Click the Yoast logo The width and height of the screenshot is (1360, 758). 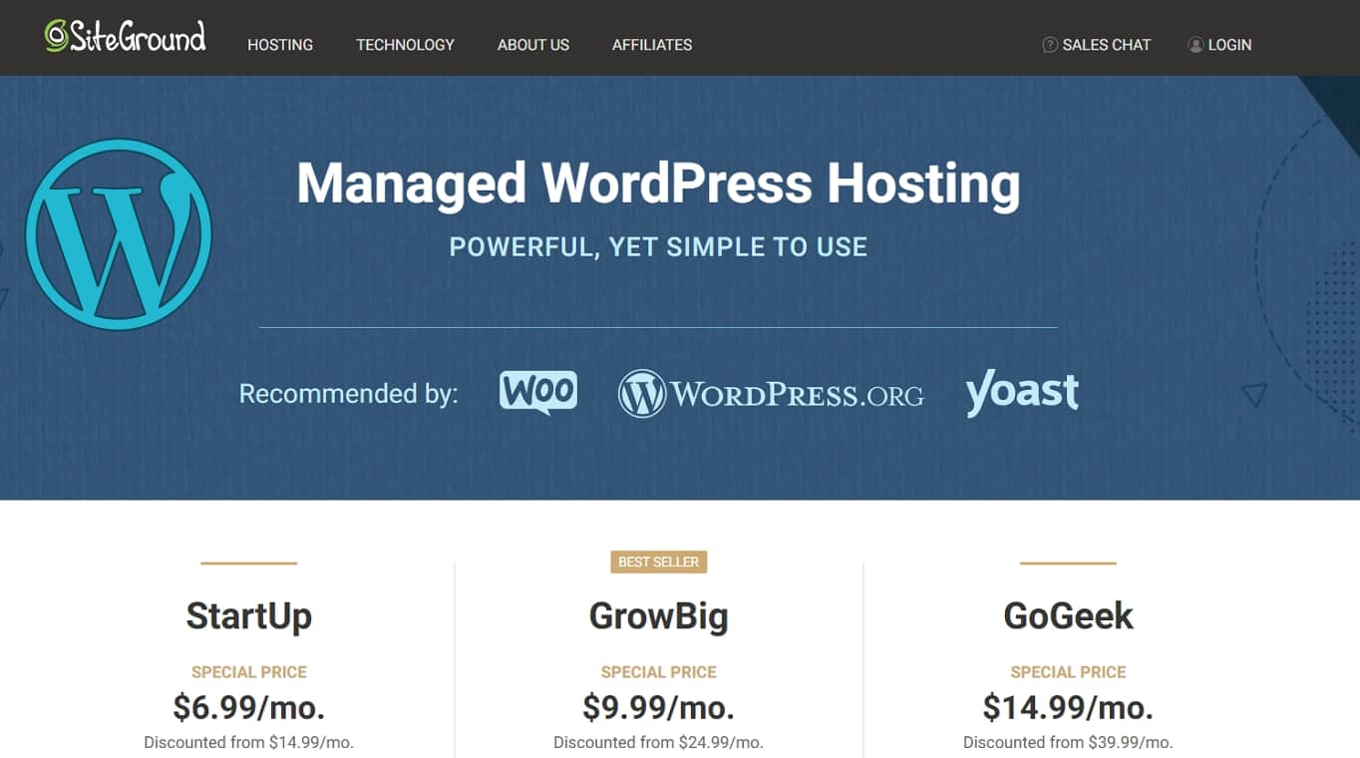pyautogui.click(x=1022, y=393)
